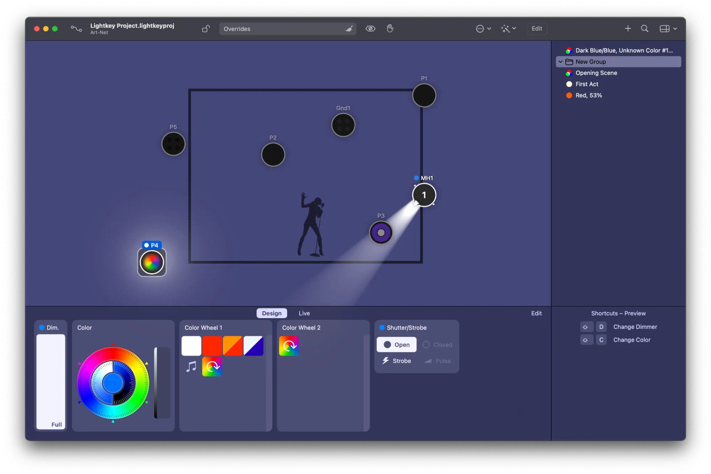Click the hand icon in the toolbar
711x474 pixels.
click(390, 28)
